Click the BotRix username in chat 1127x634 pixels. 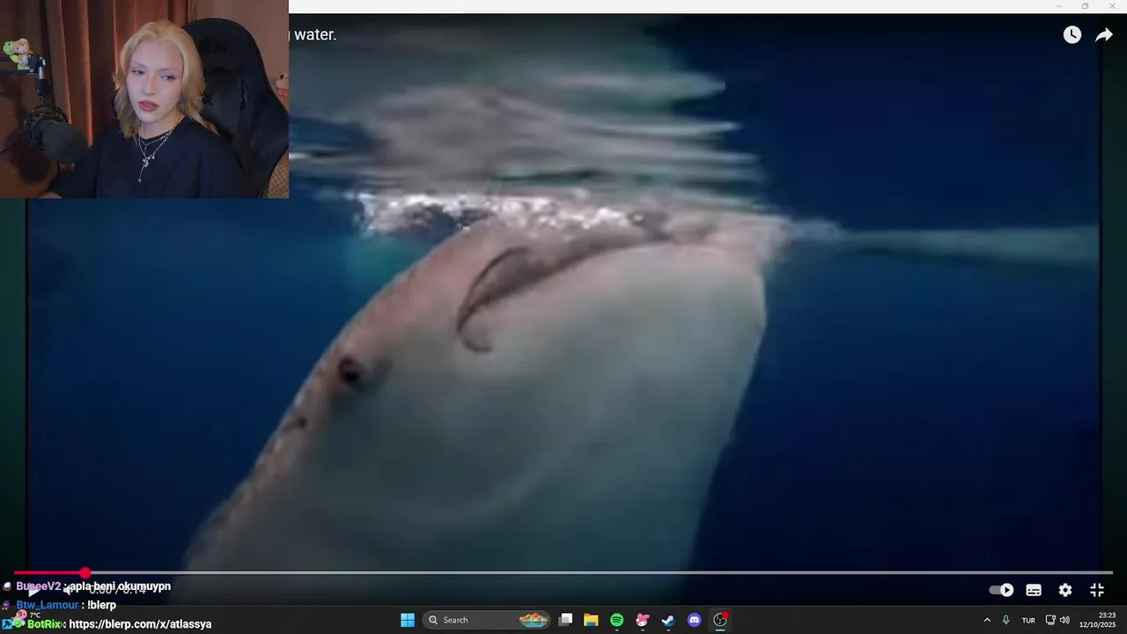(x=44, y=624)
